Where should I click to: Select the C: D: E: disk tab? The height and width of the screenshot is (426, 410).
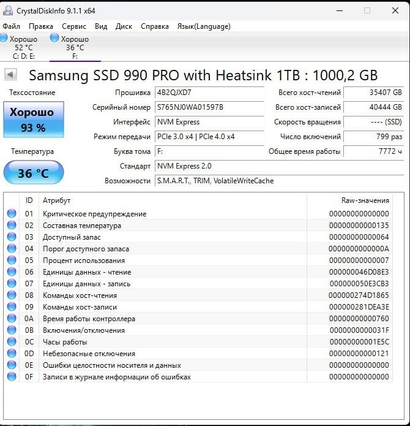[24, 47]
